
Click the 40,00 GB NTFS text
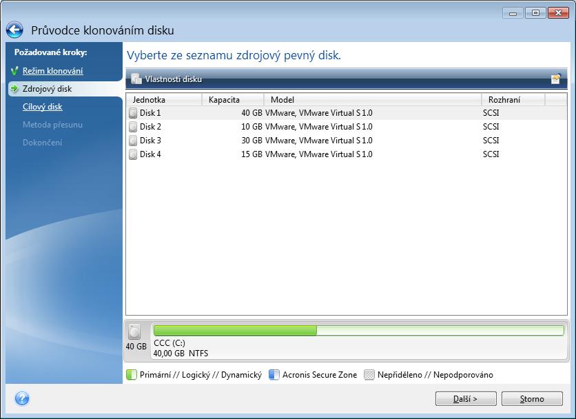pyautogui.click(x=181, y=354)
